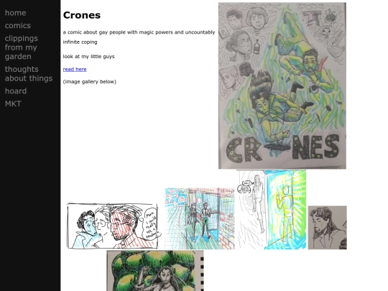Open the Crones cover illustration

(282, 86)
